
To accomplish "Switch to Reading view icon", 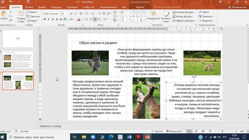I will [203, 131].
